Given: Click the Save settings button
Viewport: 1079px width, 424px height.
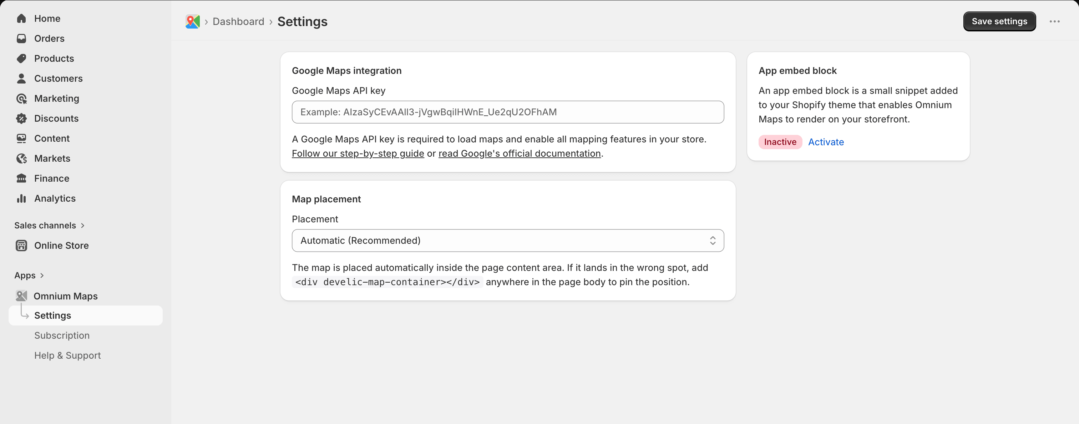Looking at the screenshot, I should (999, 21).
